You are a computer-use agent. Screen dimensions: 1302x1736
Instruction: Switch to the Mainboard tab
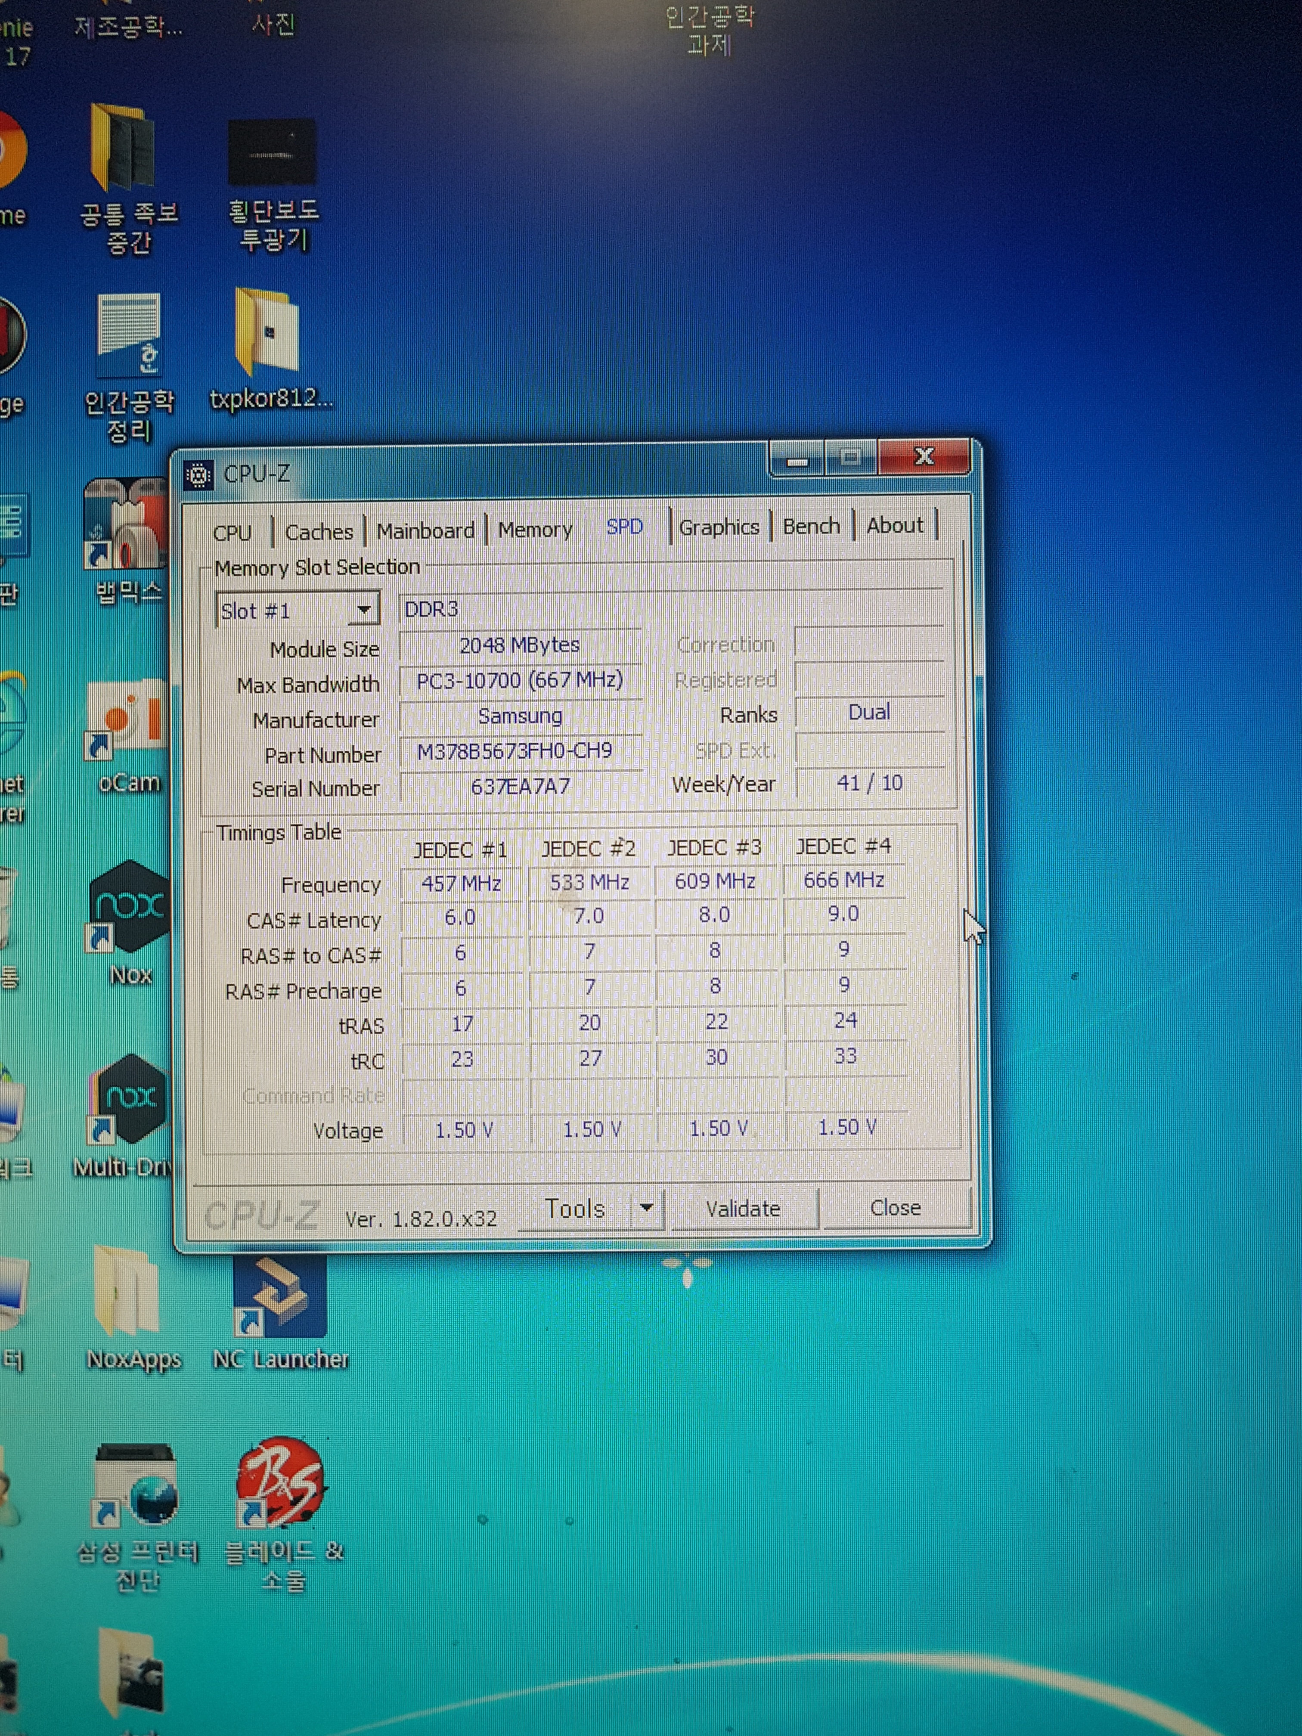coord(425,530)
